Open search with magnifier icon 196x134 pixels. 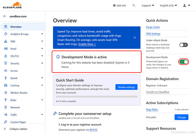pyautogui.click(x=134, y=5)
